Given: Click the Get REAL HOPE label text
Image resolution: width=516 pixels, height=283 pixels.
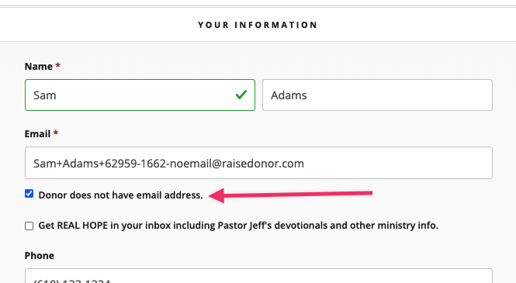Looking at the screenshot, I should click(x=238, y=226).
